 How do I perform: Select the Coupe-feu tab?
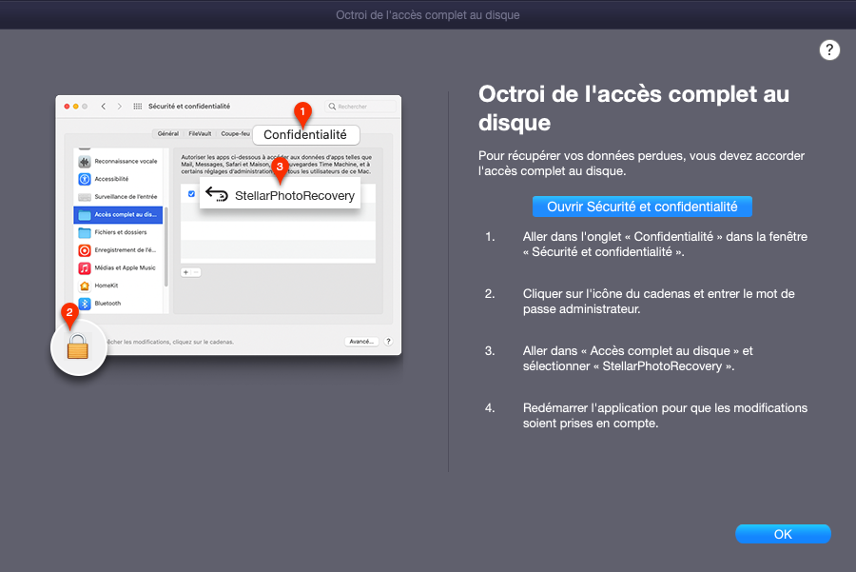(235, 134)
